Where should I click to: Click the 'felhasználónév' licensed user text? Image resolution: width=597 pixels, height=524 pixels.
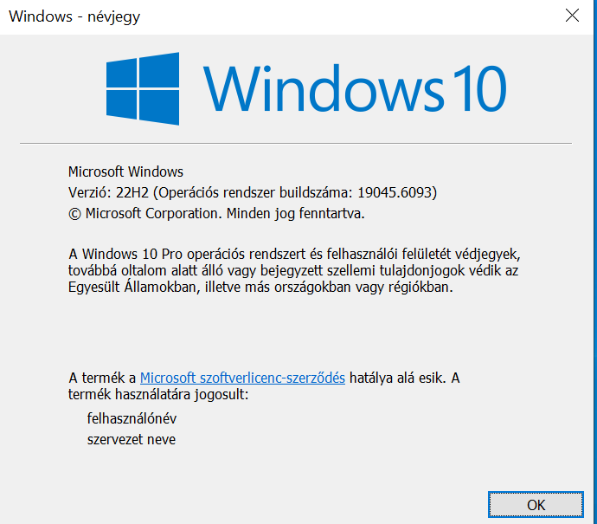click(x=132, y=418)
